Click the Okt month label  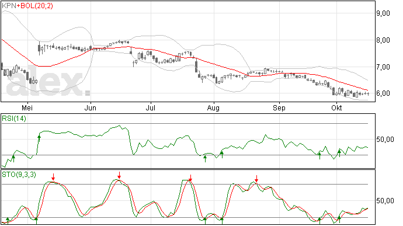tap(336, 107)
